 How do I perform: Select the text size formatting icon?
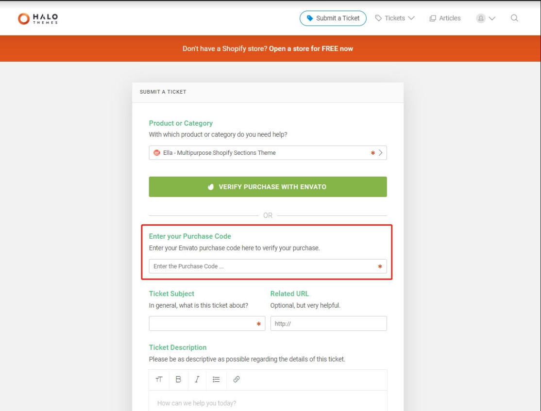(159, 379)
